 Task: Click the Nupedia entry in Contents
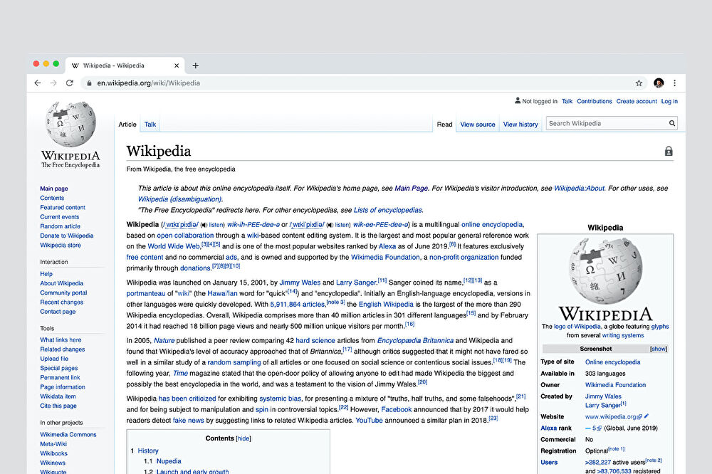tap(169, 461)
